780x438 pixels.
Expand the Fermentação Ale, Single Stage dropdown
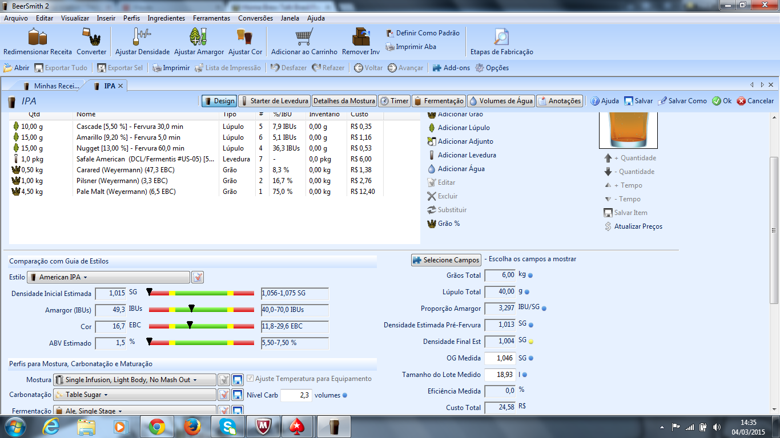point(134,410)
